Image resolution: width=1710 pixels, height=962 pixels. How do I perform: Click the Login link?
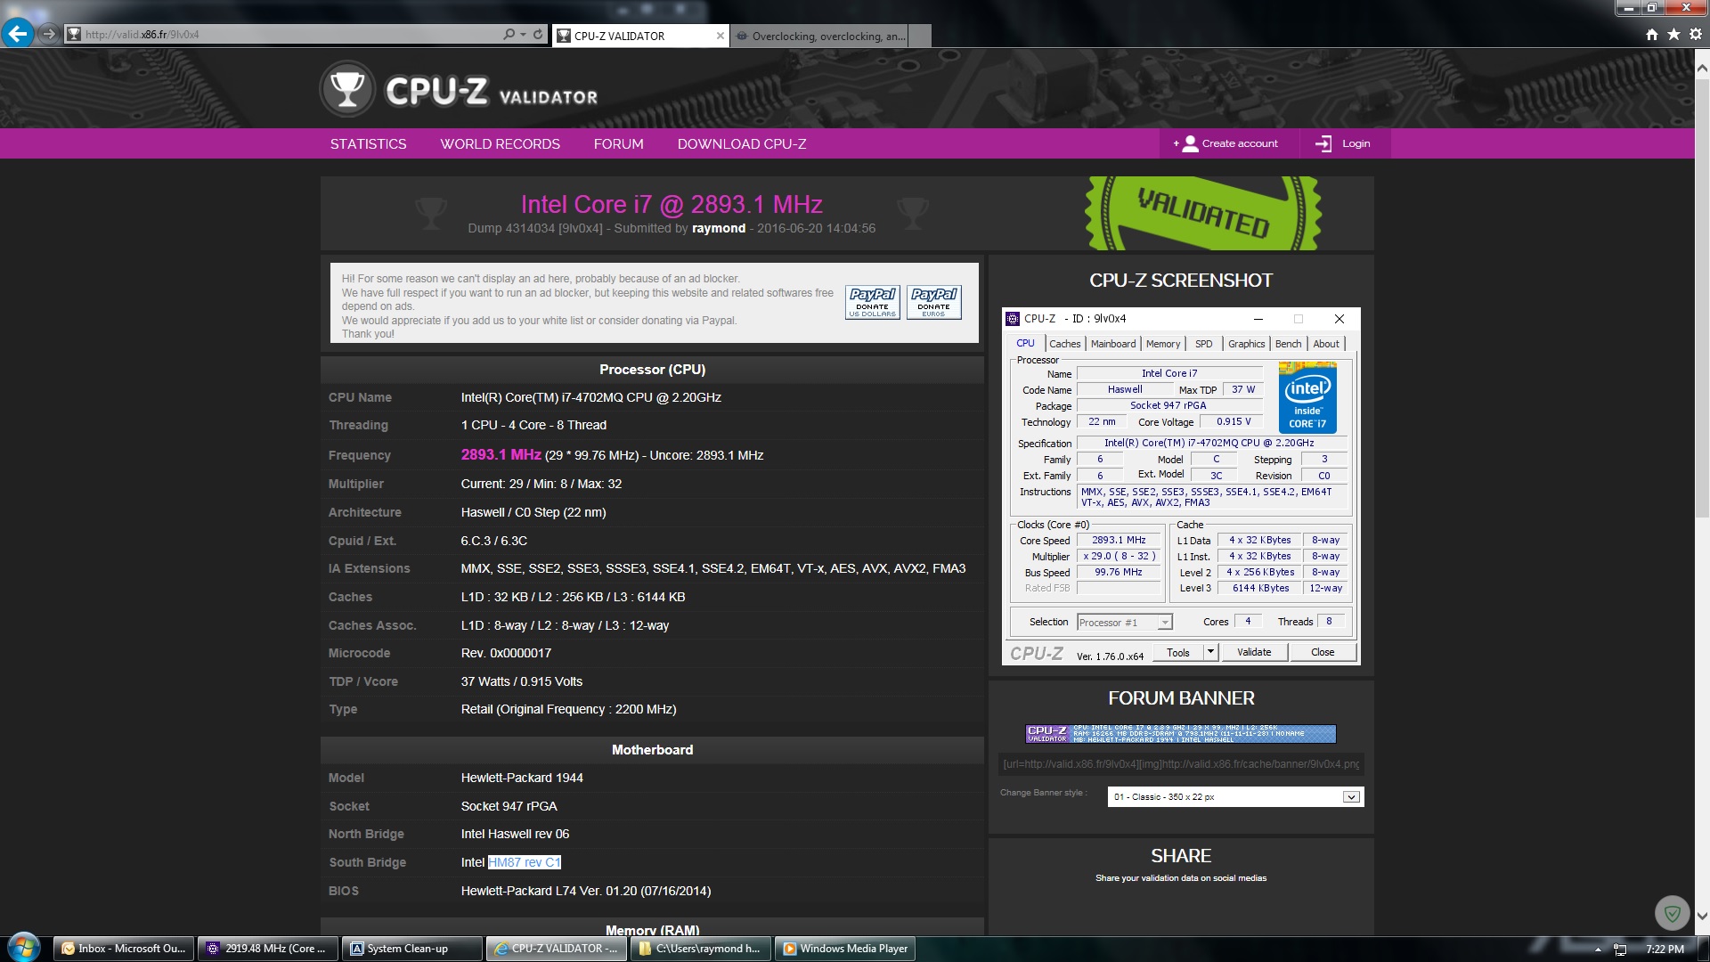[1356, 143]
